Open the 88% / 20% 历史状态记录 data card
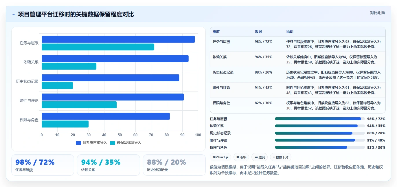 (x=174, y=165)
